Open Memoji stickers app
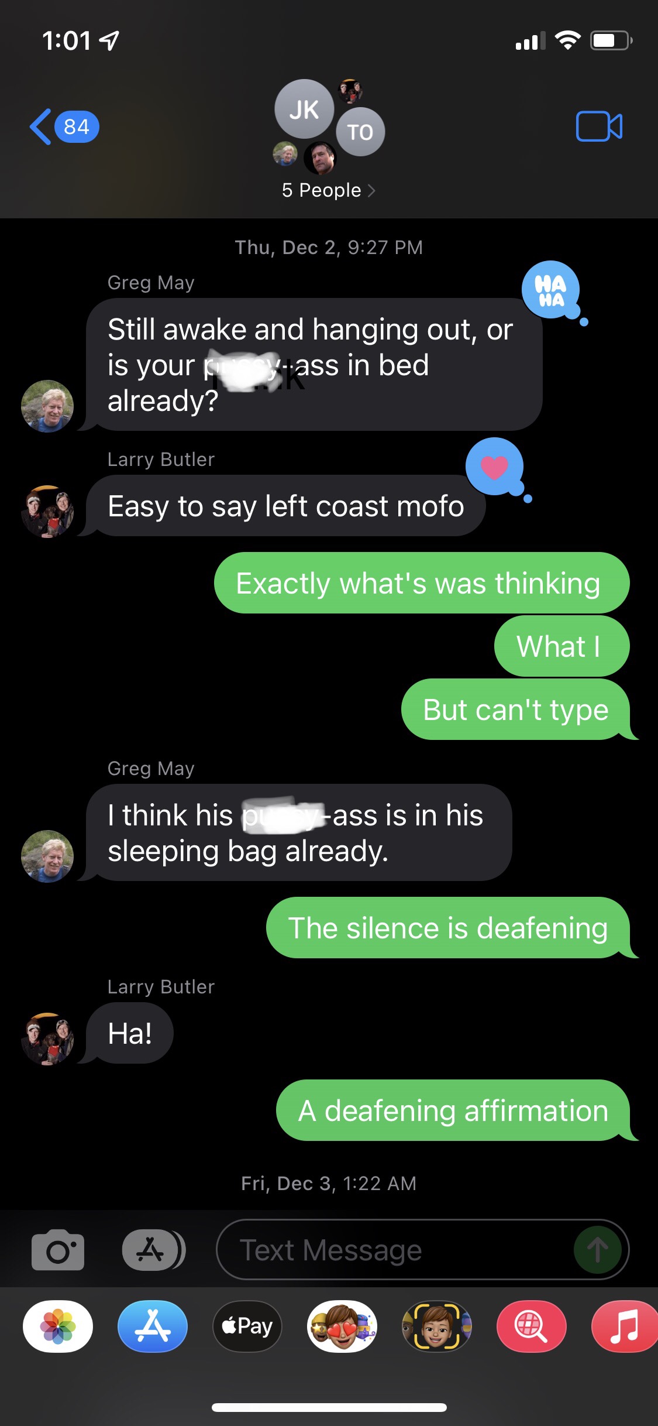Viewport: 658px width, 1426px height. [x=342, y=1326]
